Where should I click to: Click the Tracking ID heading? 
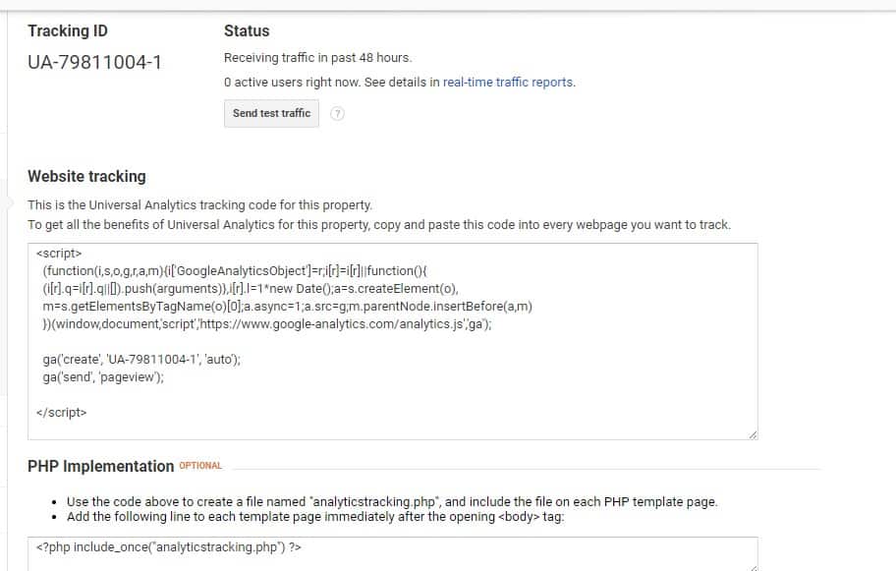click(x=68, y=30)
